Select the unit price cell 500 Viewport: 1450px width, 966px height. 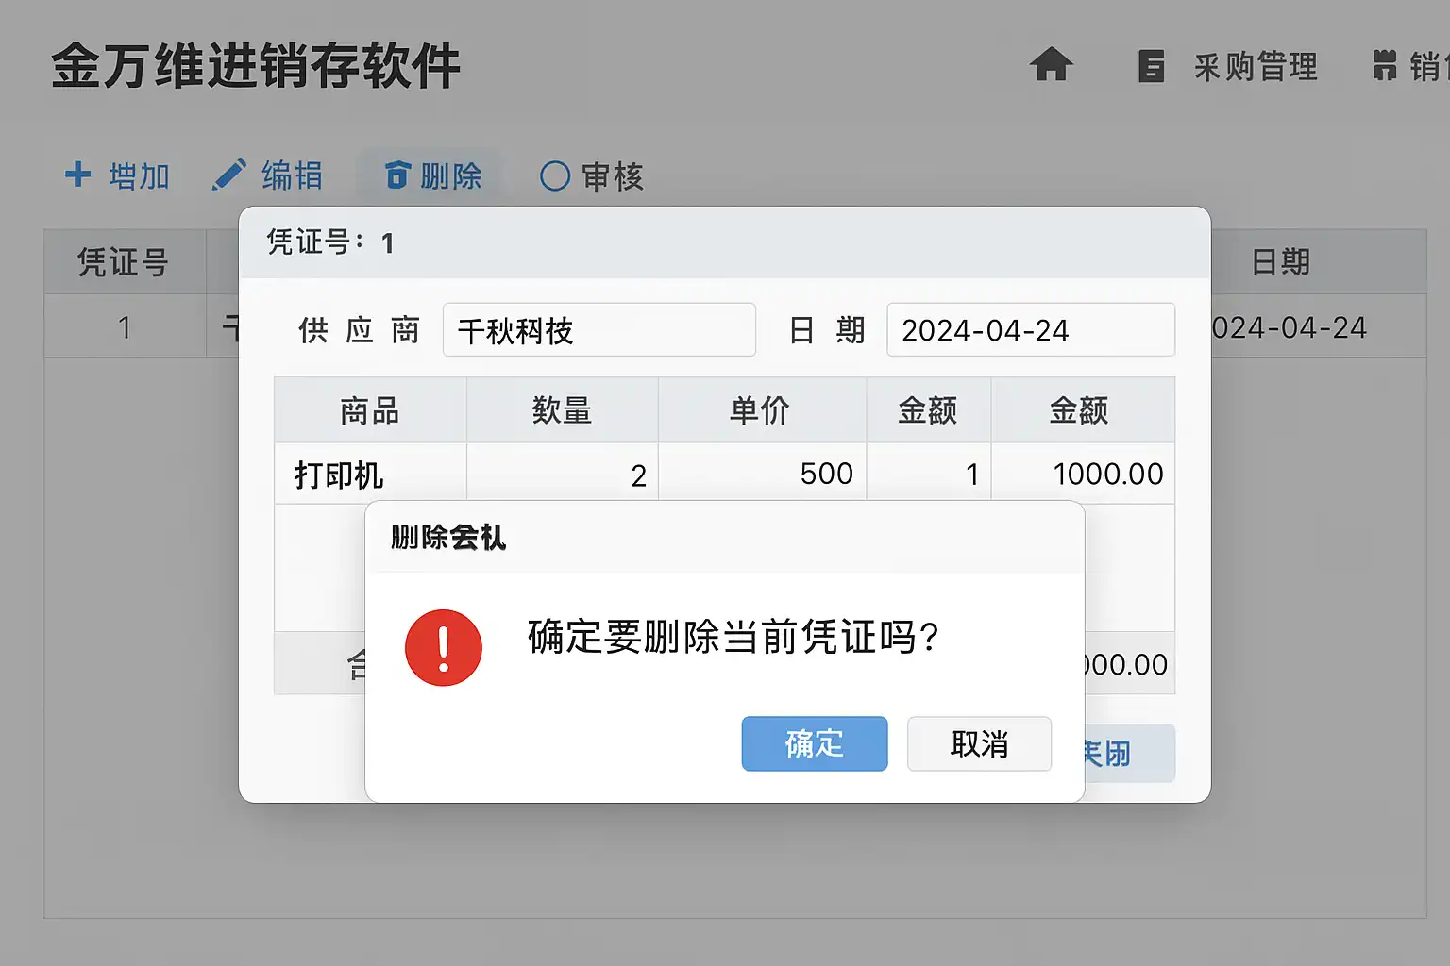(761, 474)
